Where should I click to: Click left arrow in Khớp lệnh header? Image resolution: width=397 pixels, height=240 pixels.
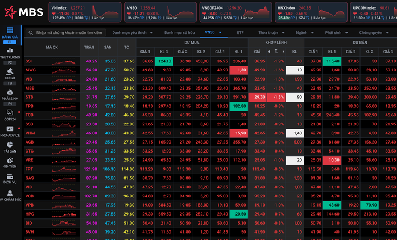[x=269, y=52]
